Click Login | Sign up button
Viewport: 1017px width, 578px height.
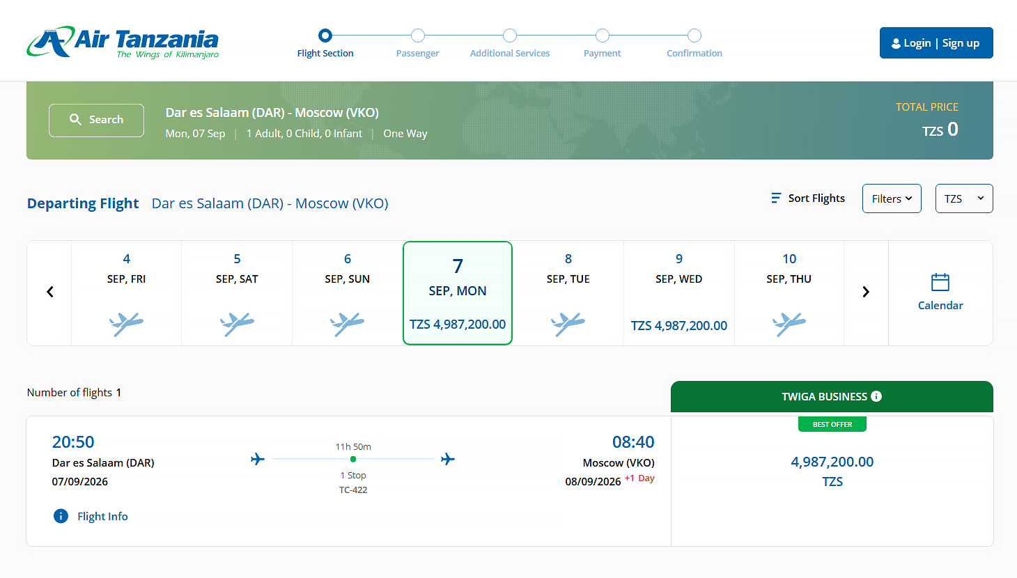[936, 43]
